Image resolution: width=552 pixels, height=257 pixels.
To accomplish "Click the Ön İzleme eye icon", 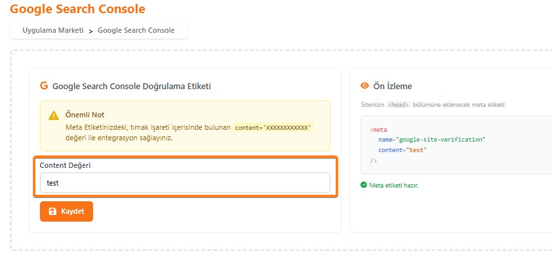I will click(365, 85).
